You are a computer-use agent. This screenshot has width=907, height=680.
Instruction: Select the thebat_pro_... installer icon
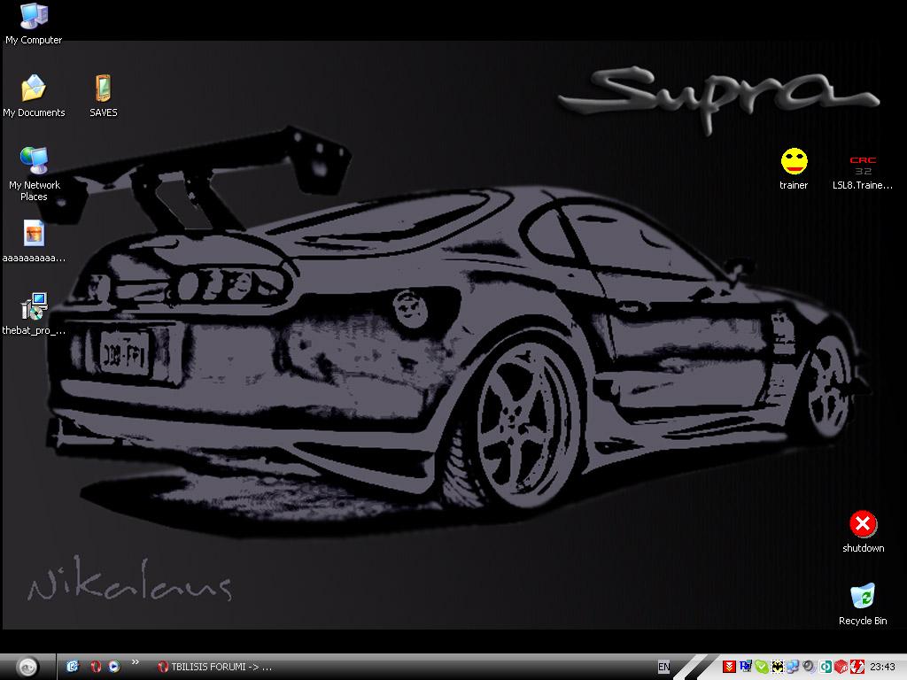[34, 314]
